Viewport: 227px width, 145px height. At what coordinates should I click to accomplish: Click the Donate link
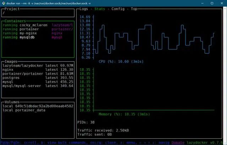178,143
